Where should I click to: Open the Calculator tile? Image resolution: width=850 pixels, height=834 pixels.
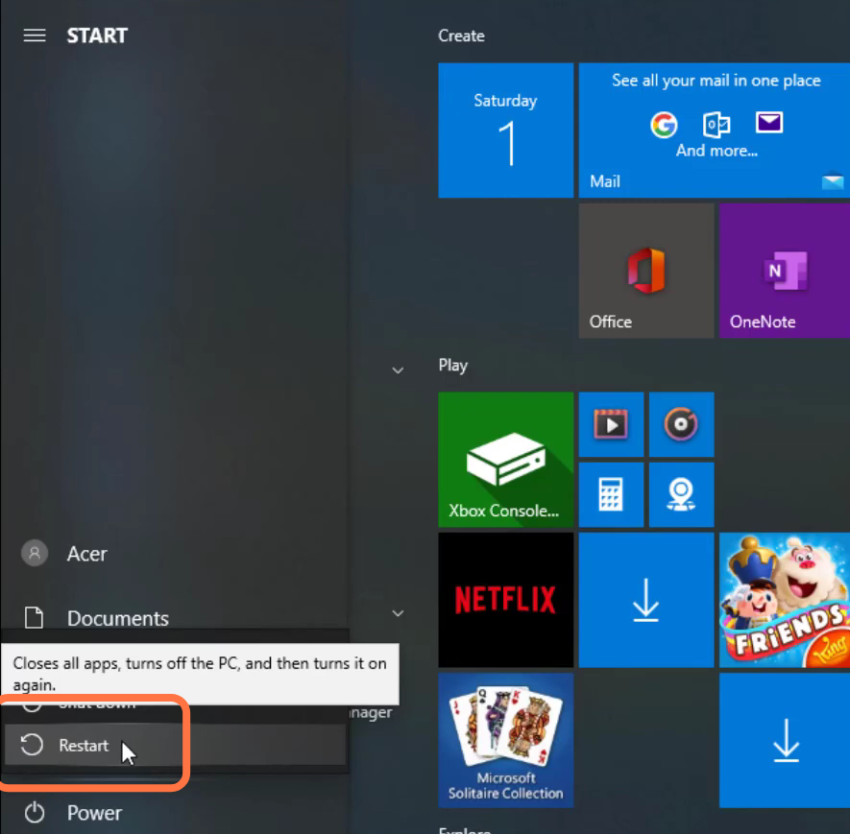coord(611,494)
